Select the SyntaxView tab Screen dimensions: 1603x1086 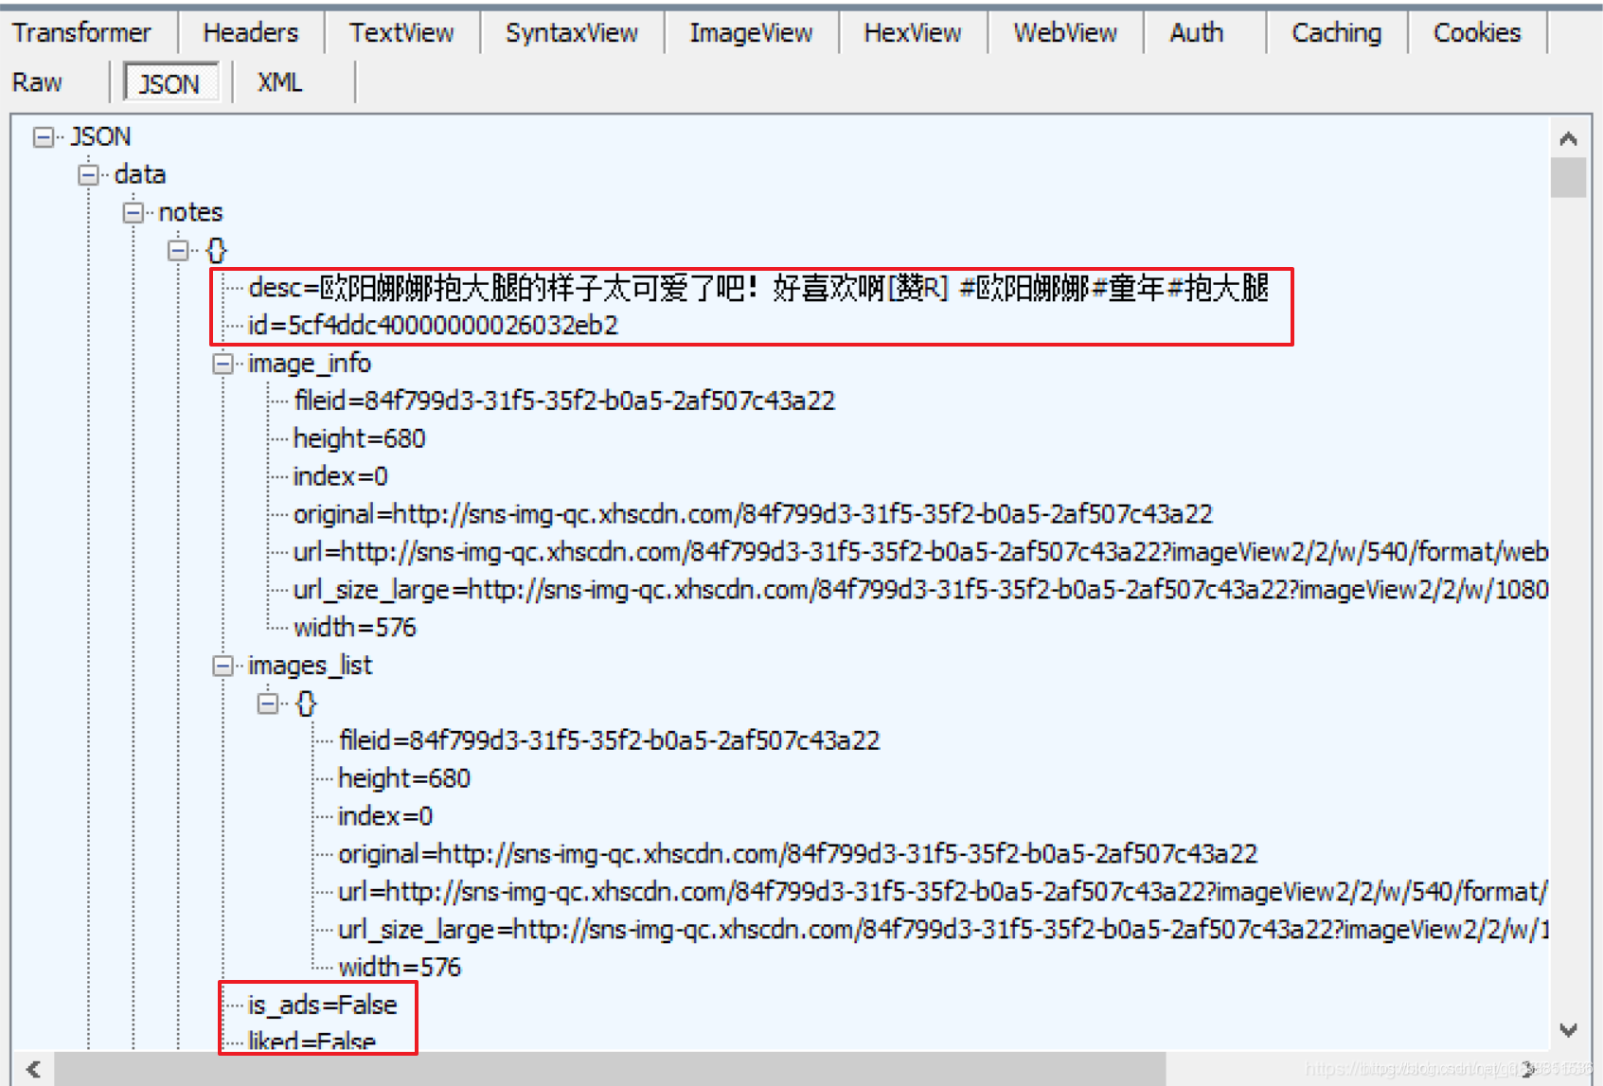tap(572, 32)
